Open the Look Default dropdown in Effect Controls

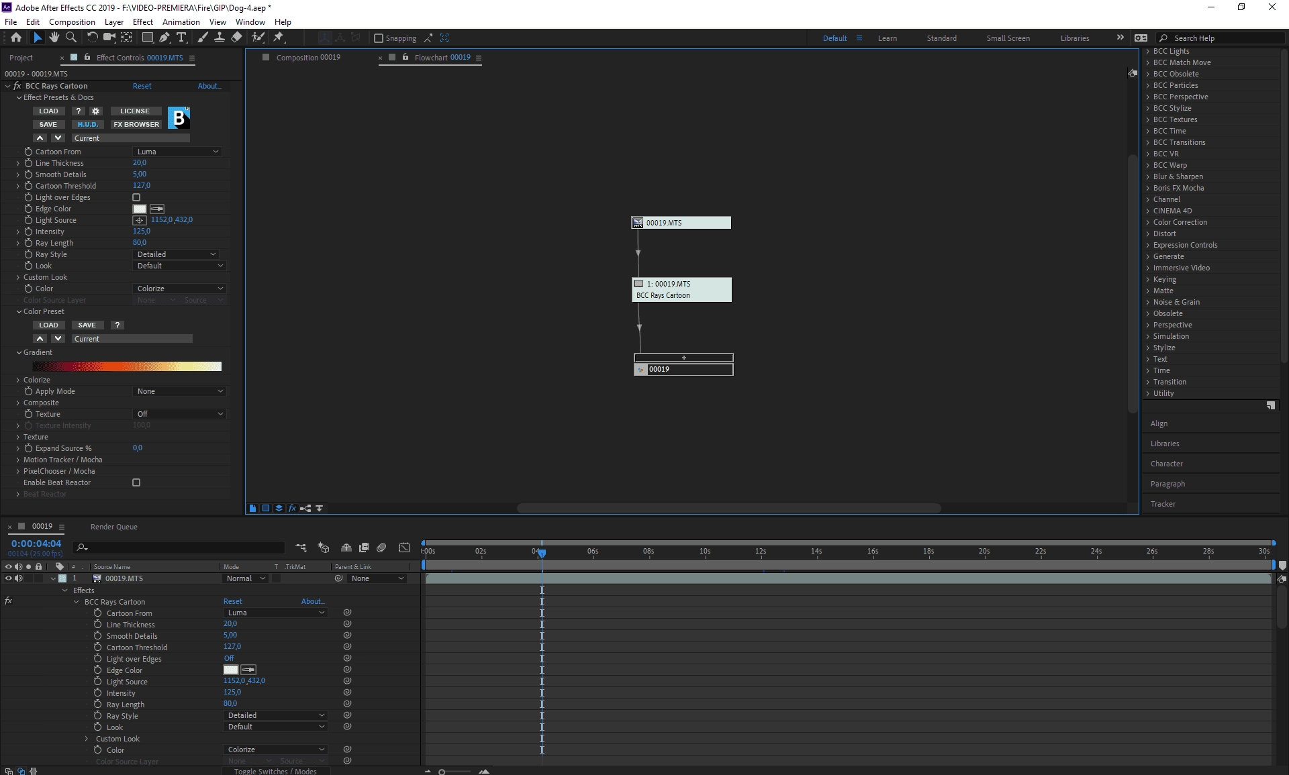[179, 266]
